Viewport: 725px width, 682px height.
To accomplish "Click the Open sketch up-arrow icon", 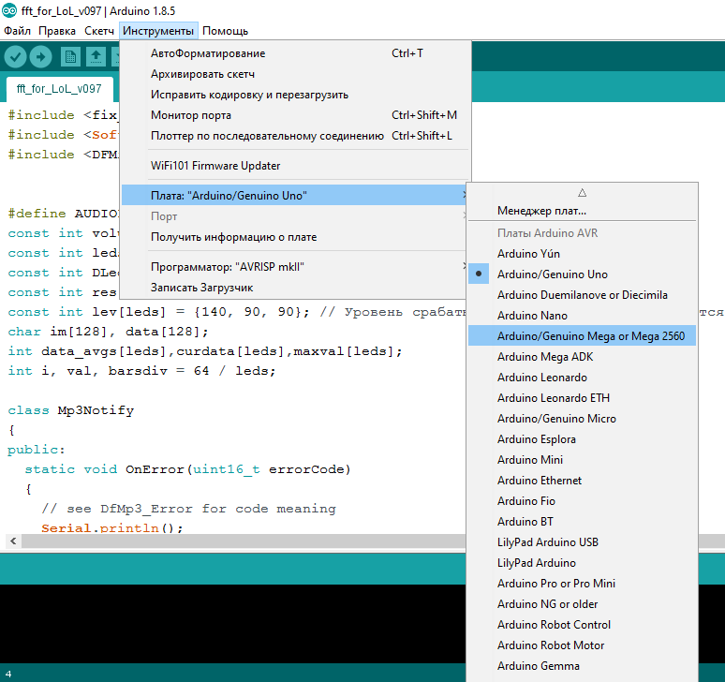I will pyautogui.click(x=96, y=57).
